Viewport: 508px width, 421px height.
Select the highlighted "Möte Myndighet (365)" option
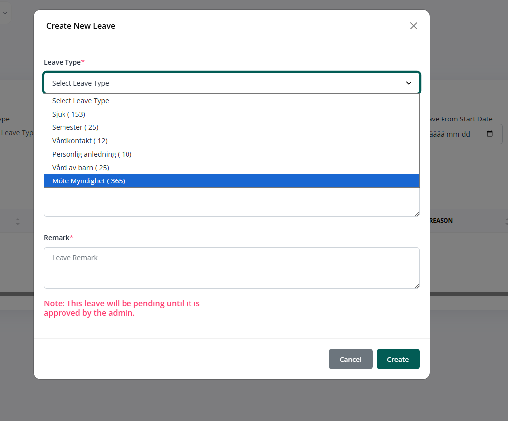(x=88, y=181)
